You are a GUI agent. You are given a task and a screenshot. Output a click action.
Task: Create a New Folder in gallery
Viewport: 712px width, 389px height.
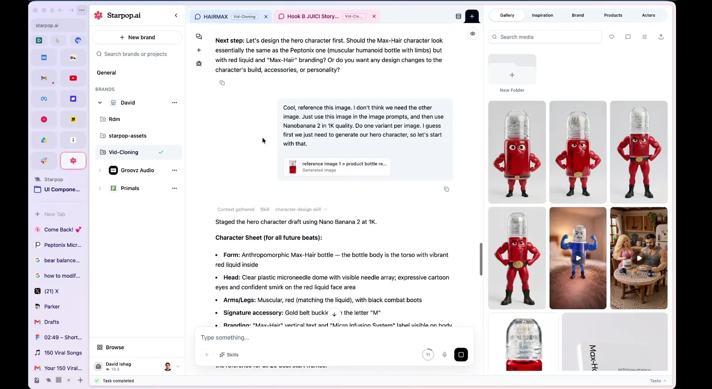(x=512, y=74)
